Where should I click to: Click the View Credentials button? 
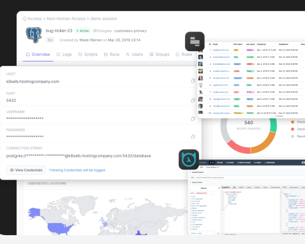click(x=26, y=170)
